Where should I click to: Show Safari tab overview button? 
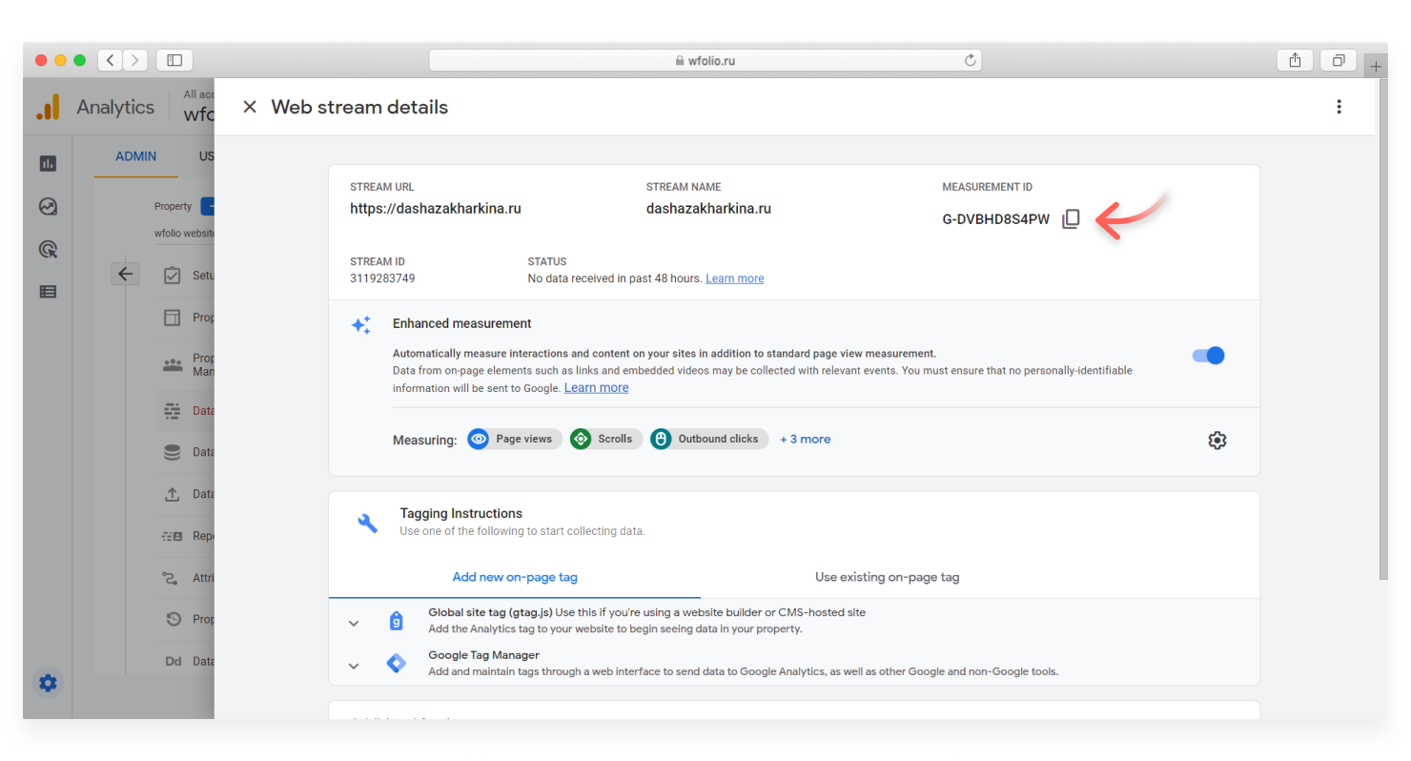(1339, 60)
